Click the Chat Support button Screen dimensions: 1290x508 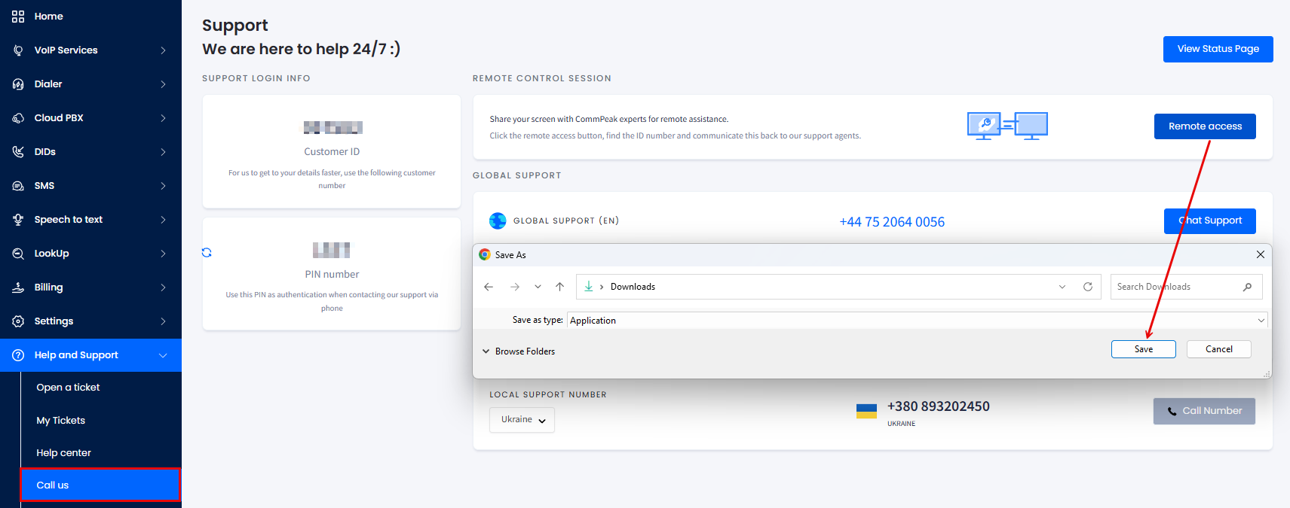[x=1209, y=221]
